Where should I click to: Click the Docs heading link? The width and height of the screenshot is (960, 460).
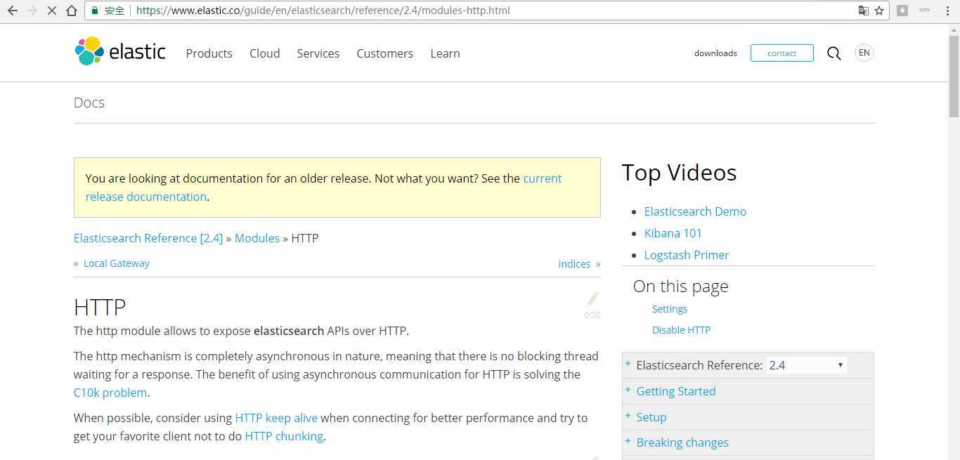pos(89,103)
